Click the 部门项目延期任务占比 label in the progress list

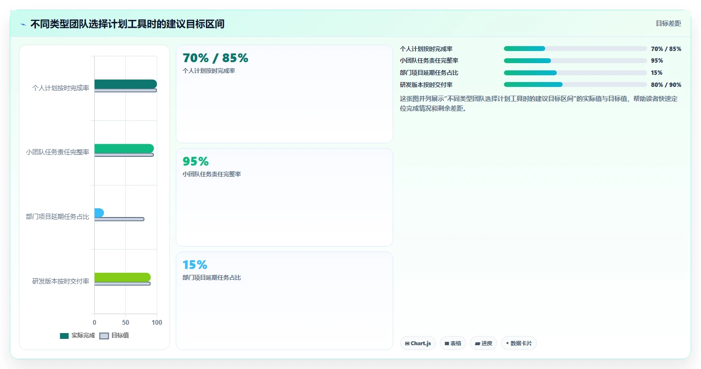point(429,73)
